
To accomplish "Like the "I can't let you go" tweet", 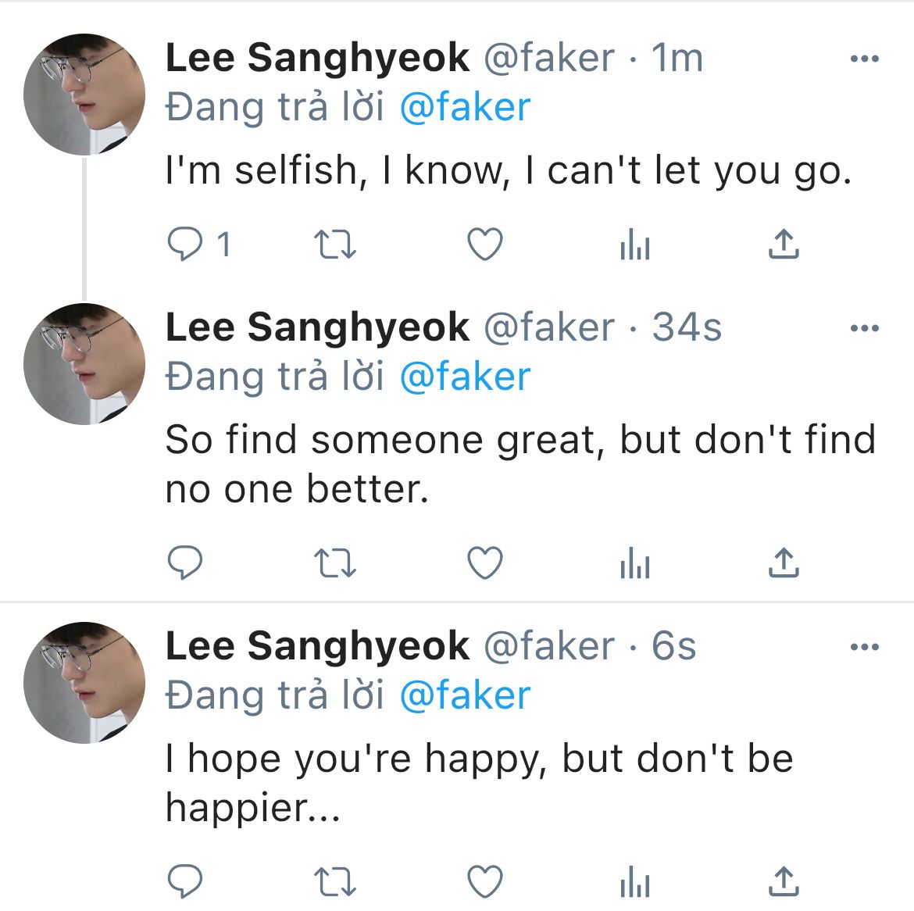I will [x=485, y=244].
